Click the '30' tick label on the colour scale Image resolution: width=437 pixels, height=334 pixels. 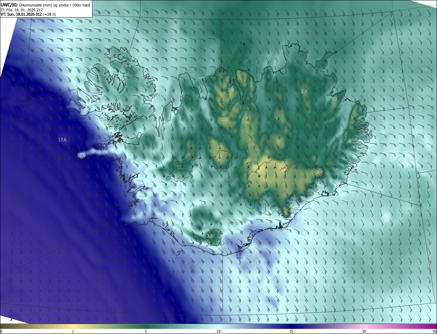[364, 332]
